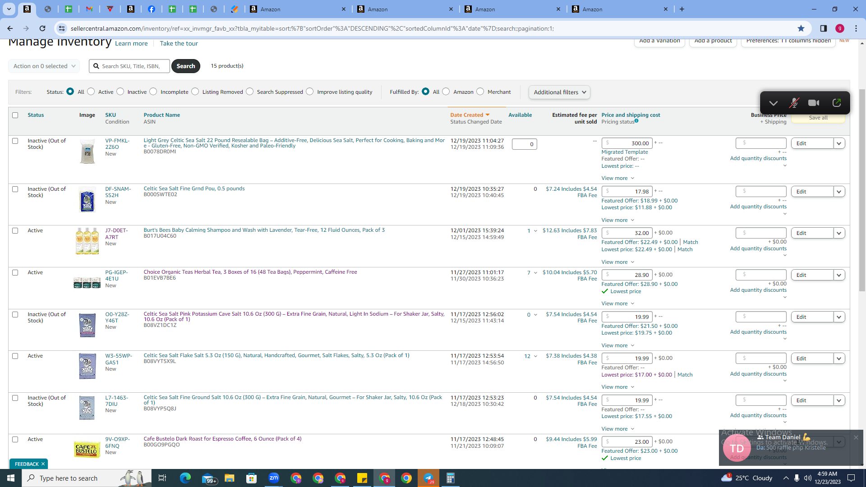Image resolution: width=866 pixels, height=487 pixels.
Task: Open Microsoft Store from the taskbar
Action: click(x=252, y=478)
